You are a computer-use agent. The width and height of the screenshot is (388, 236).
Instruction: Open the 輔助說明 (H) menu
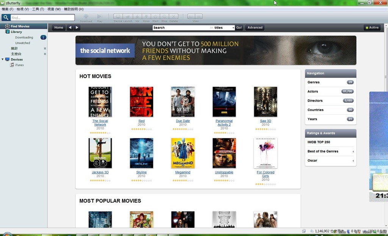74,9
